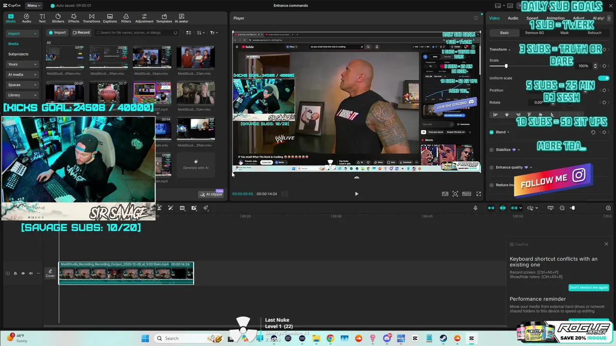Click the timeline microphone record icon
Viewport: 616px width, 346px height.
coord(475,208)
